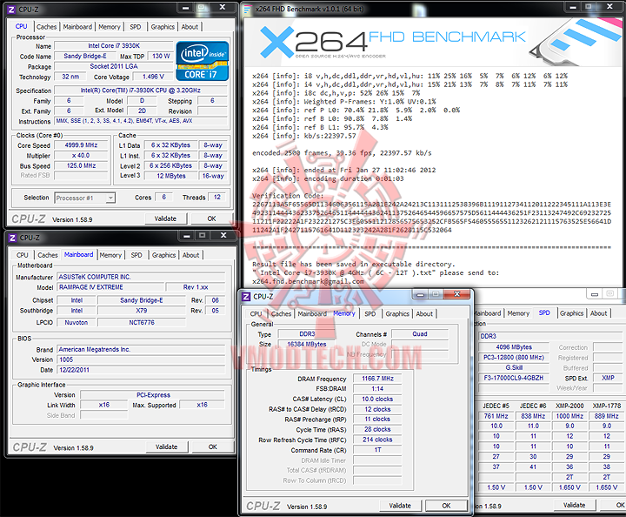This screenshot has height=517, width=626.
Task: Click Validate in the top CPU-Z CPU window
Action: (165, 218)
